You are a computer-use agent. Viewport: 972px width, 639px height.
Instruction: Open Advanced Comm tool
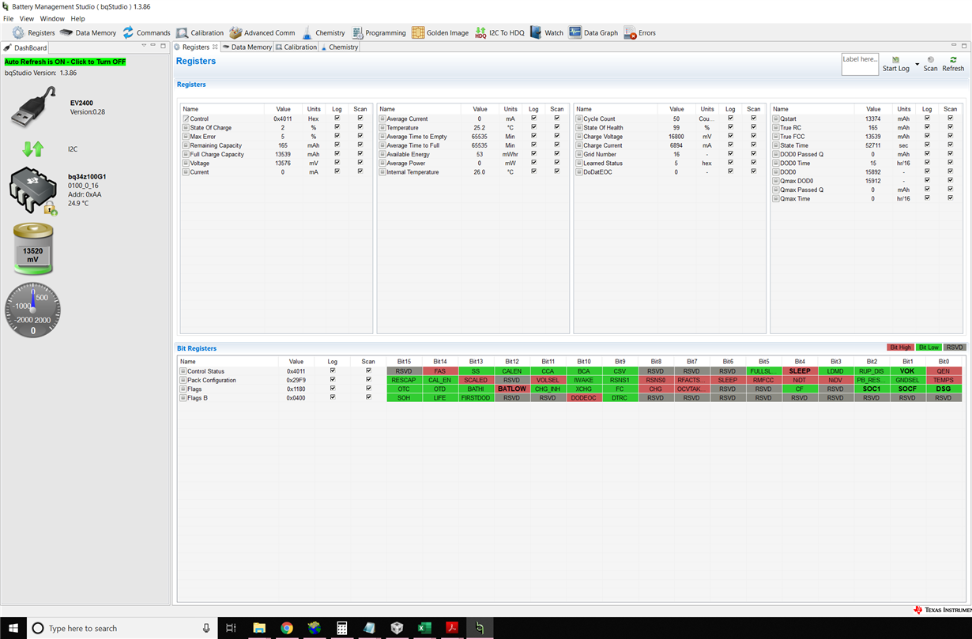click(x=262, y=32)
